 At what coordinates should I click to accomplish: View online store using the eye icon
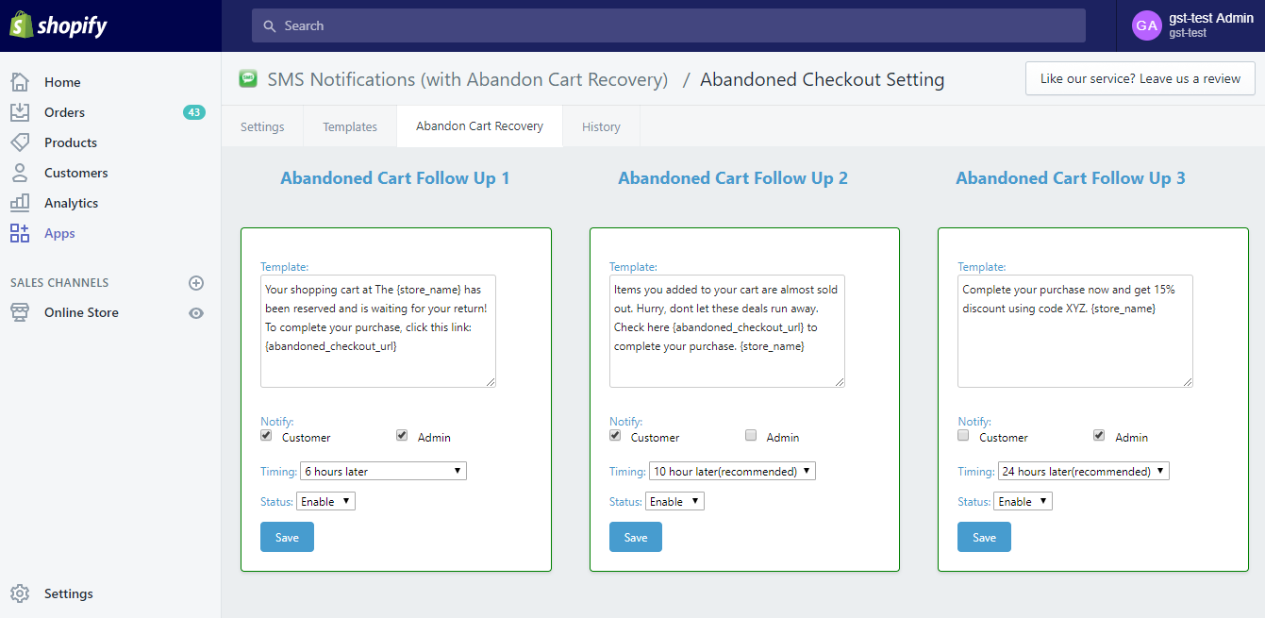tap(196, 313)
